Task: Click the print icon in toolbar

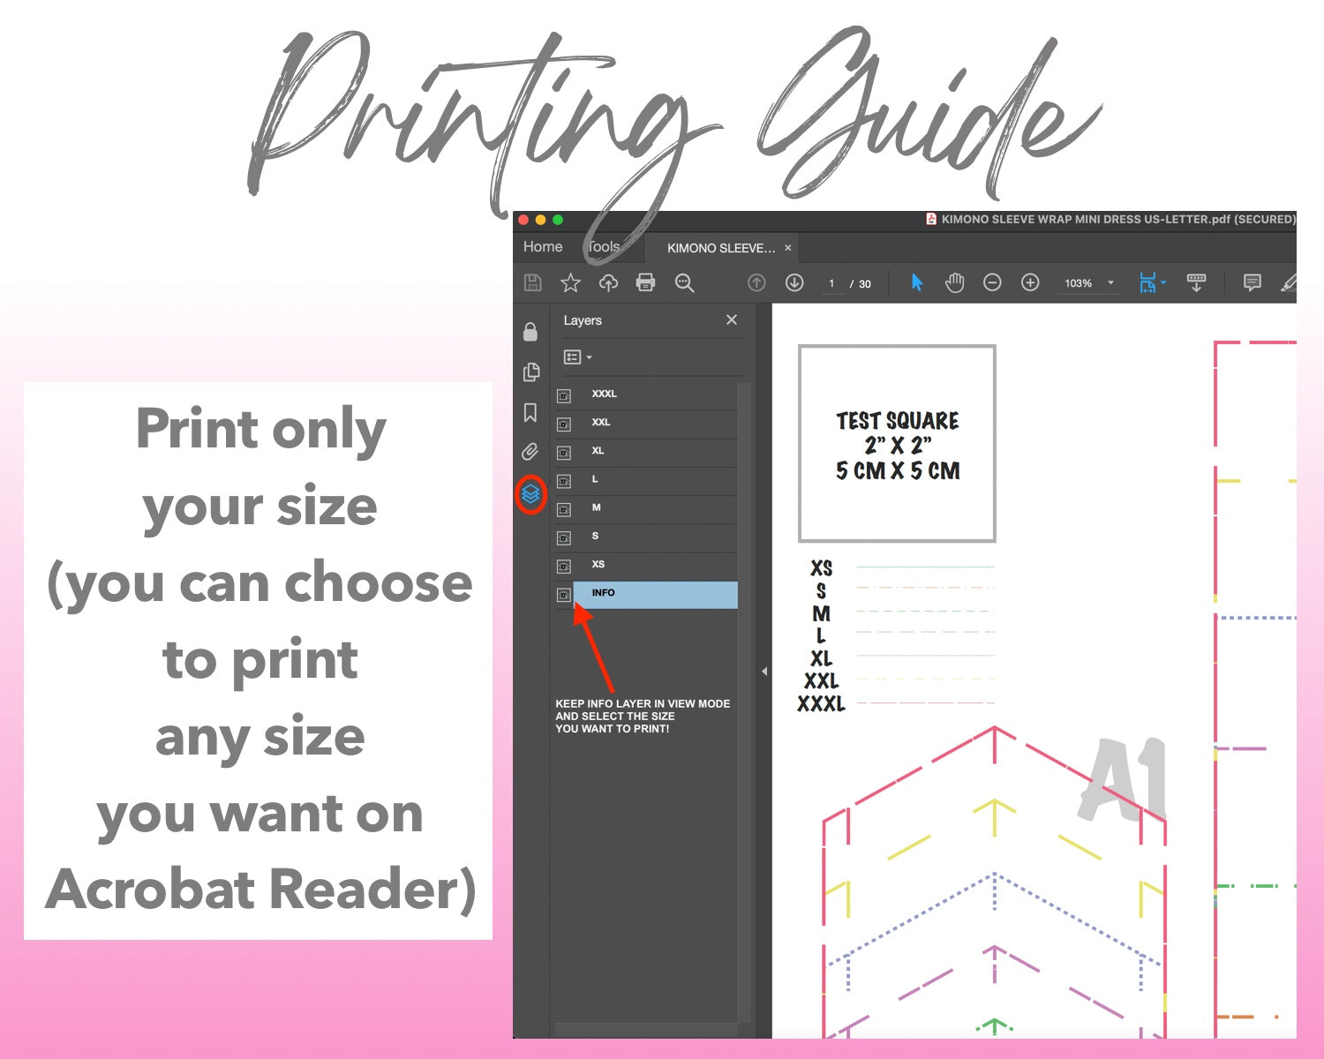Action: click(x=645, y=282)
